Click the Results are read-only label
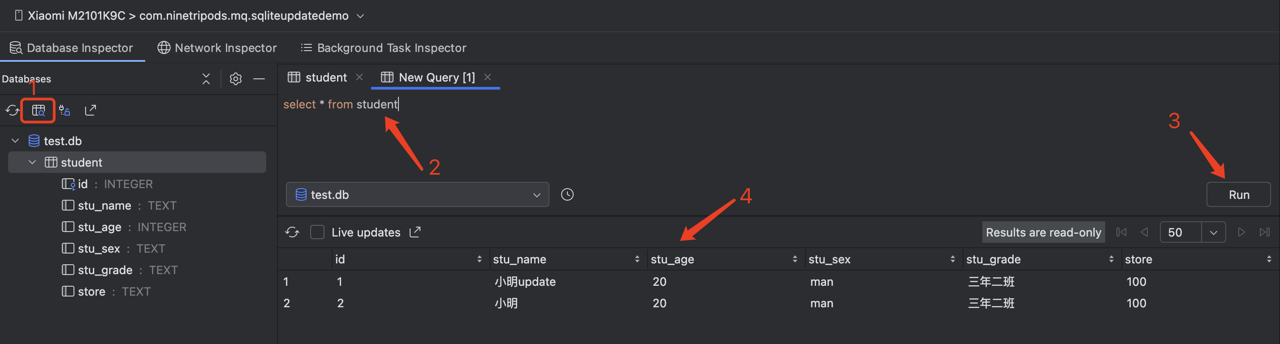Image resolution: width=1280 pixels, height=344 pixels. click(1043, 232)
